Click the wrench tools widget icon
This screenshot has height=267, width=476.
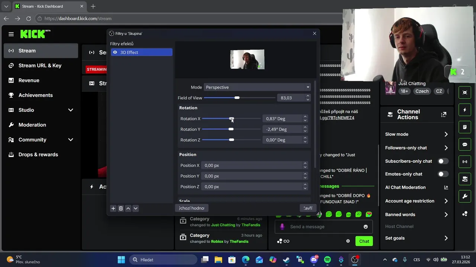[x=465, y=196]
